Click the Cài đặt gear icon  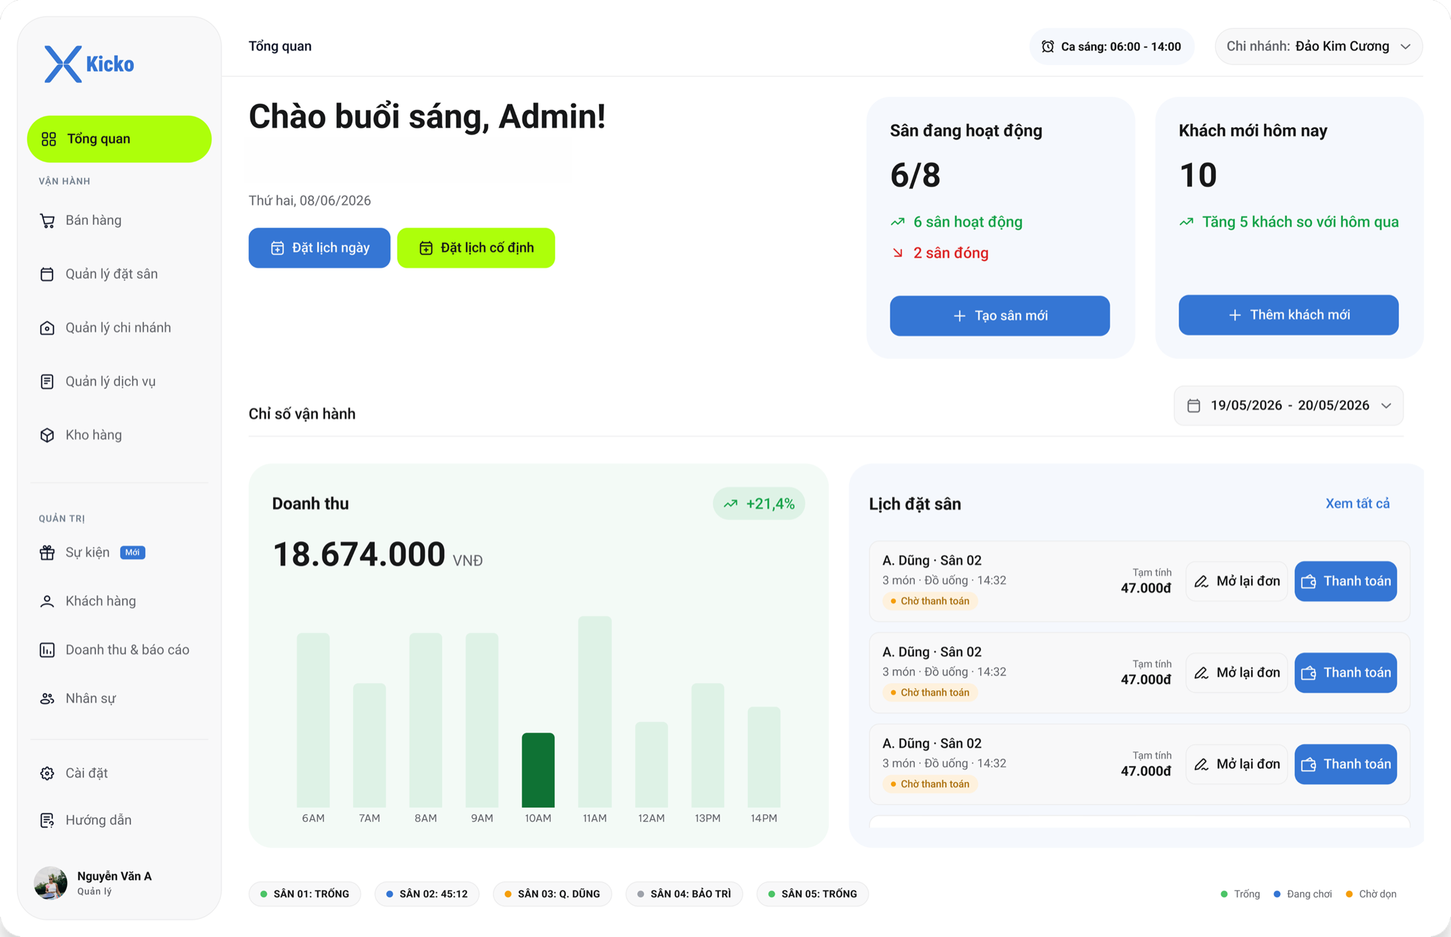47,773
